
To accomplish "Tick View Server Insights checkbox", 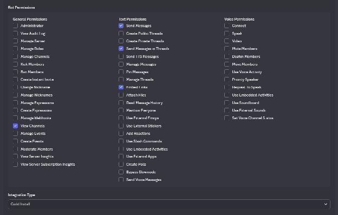I will tap(15, 157).
